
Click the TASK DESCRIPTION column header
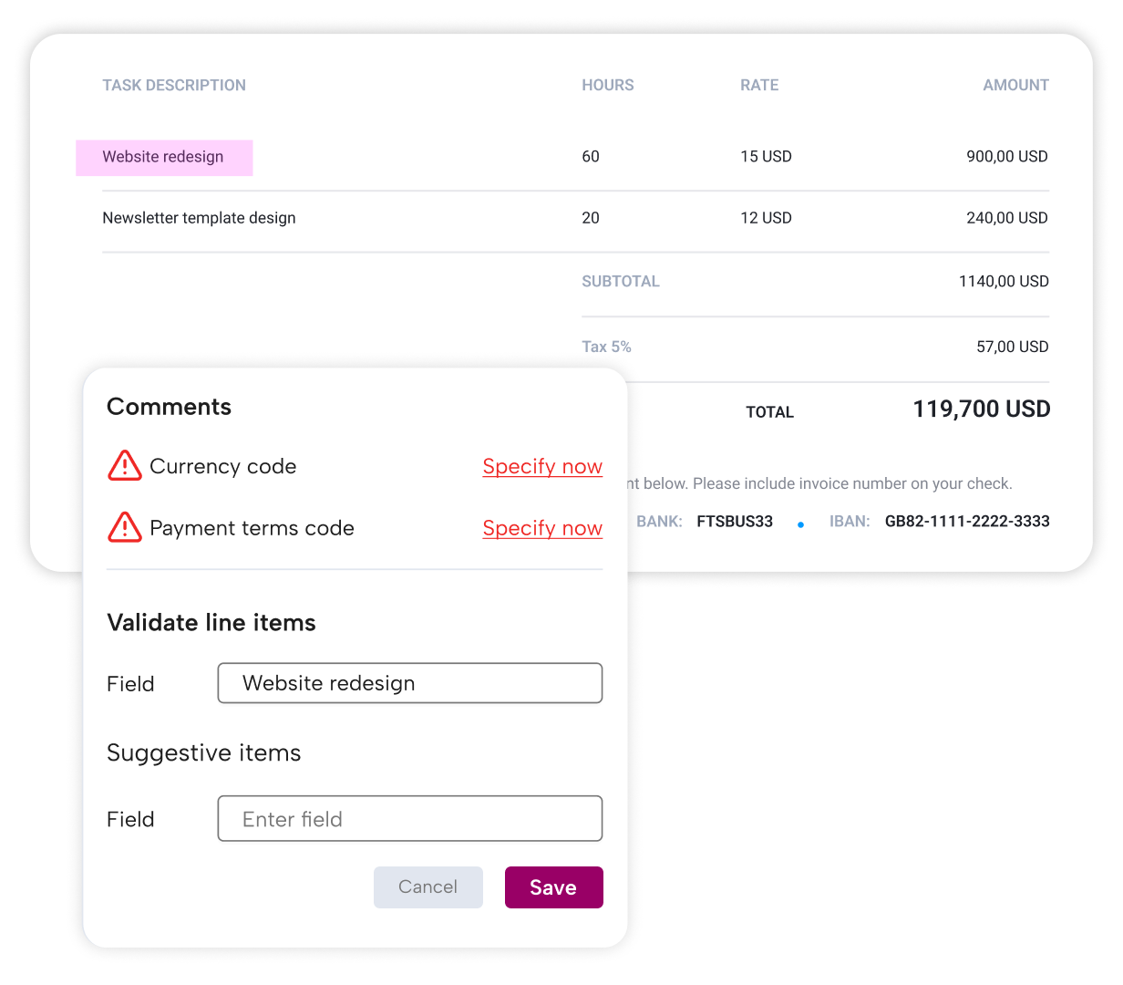pyautogui.click(x=173, y=85)
